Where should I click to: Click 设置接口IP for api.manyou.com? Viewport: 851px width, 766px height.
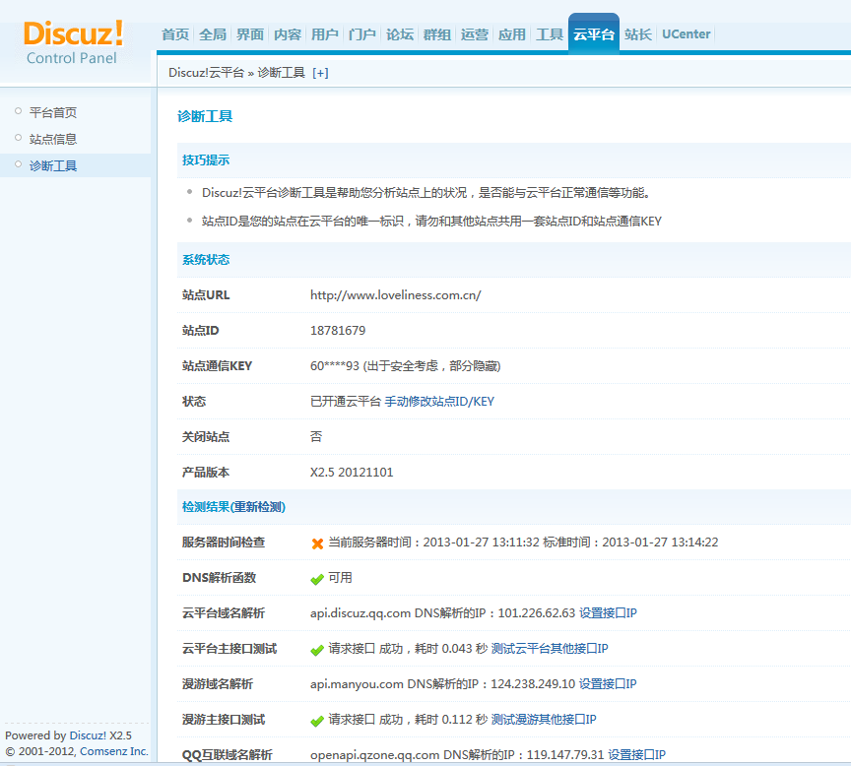pos(608,684)
